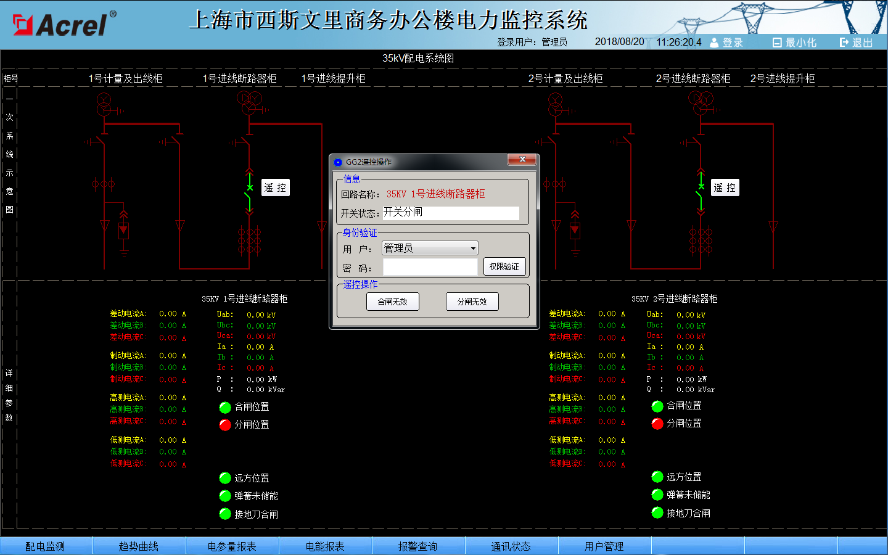888x555 pixels.
Task: Click left panel 合闸位置 green indicator
Action: pos(225,407)
